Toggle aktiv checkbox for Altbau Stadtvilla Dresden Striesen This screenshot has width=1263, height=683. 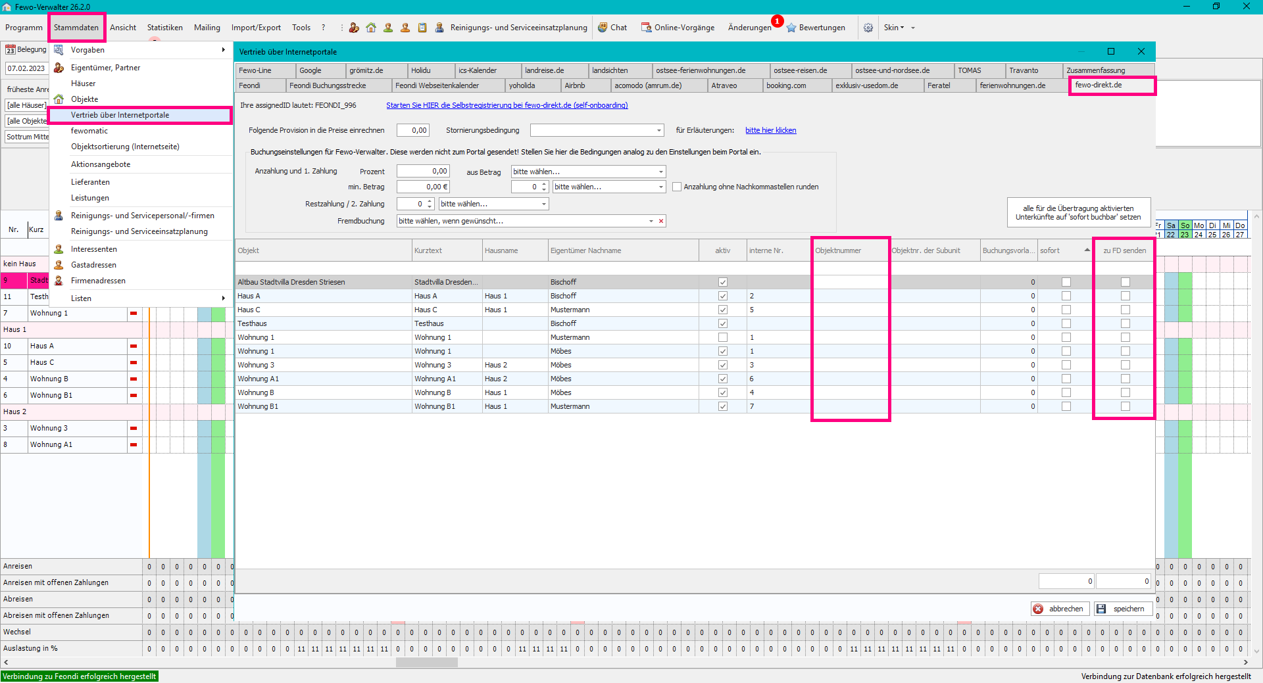tap(723, 282)
